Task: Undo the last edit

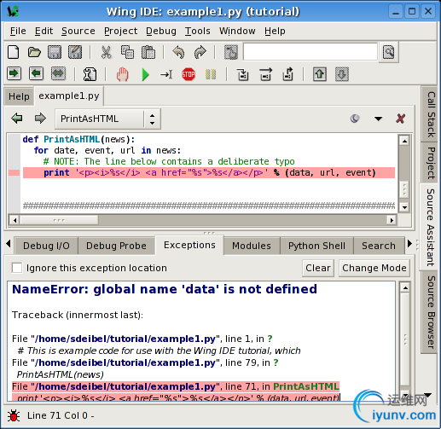Action: 178,52
